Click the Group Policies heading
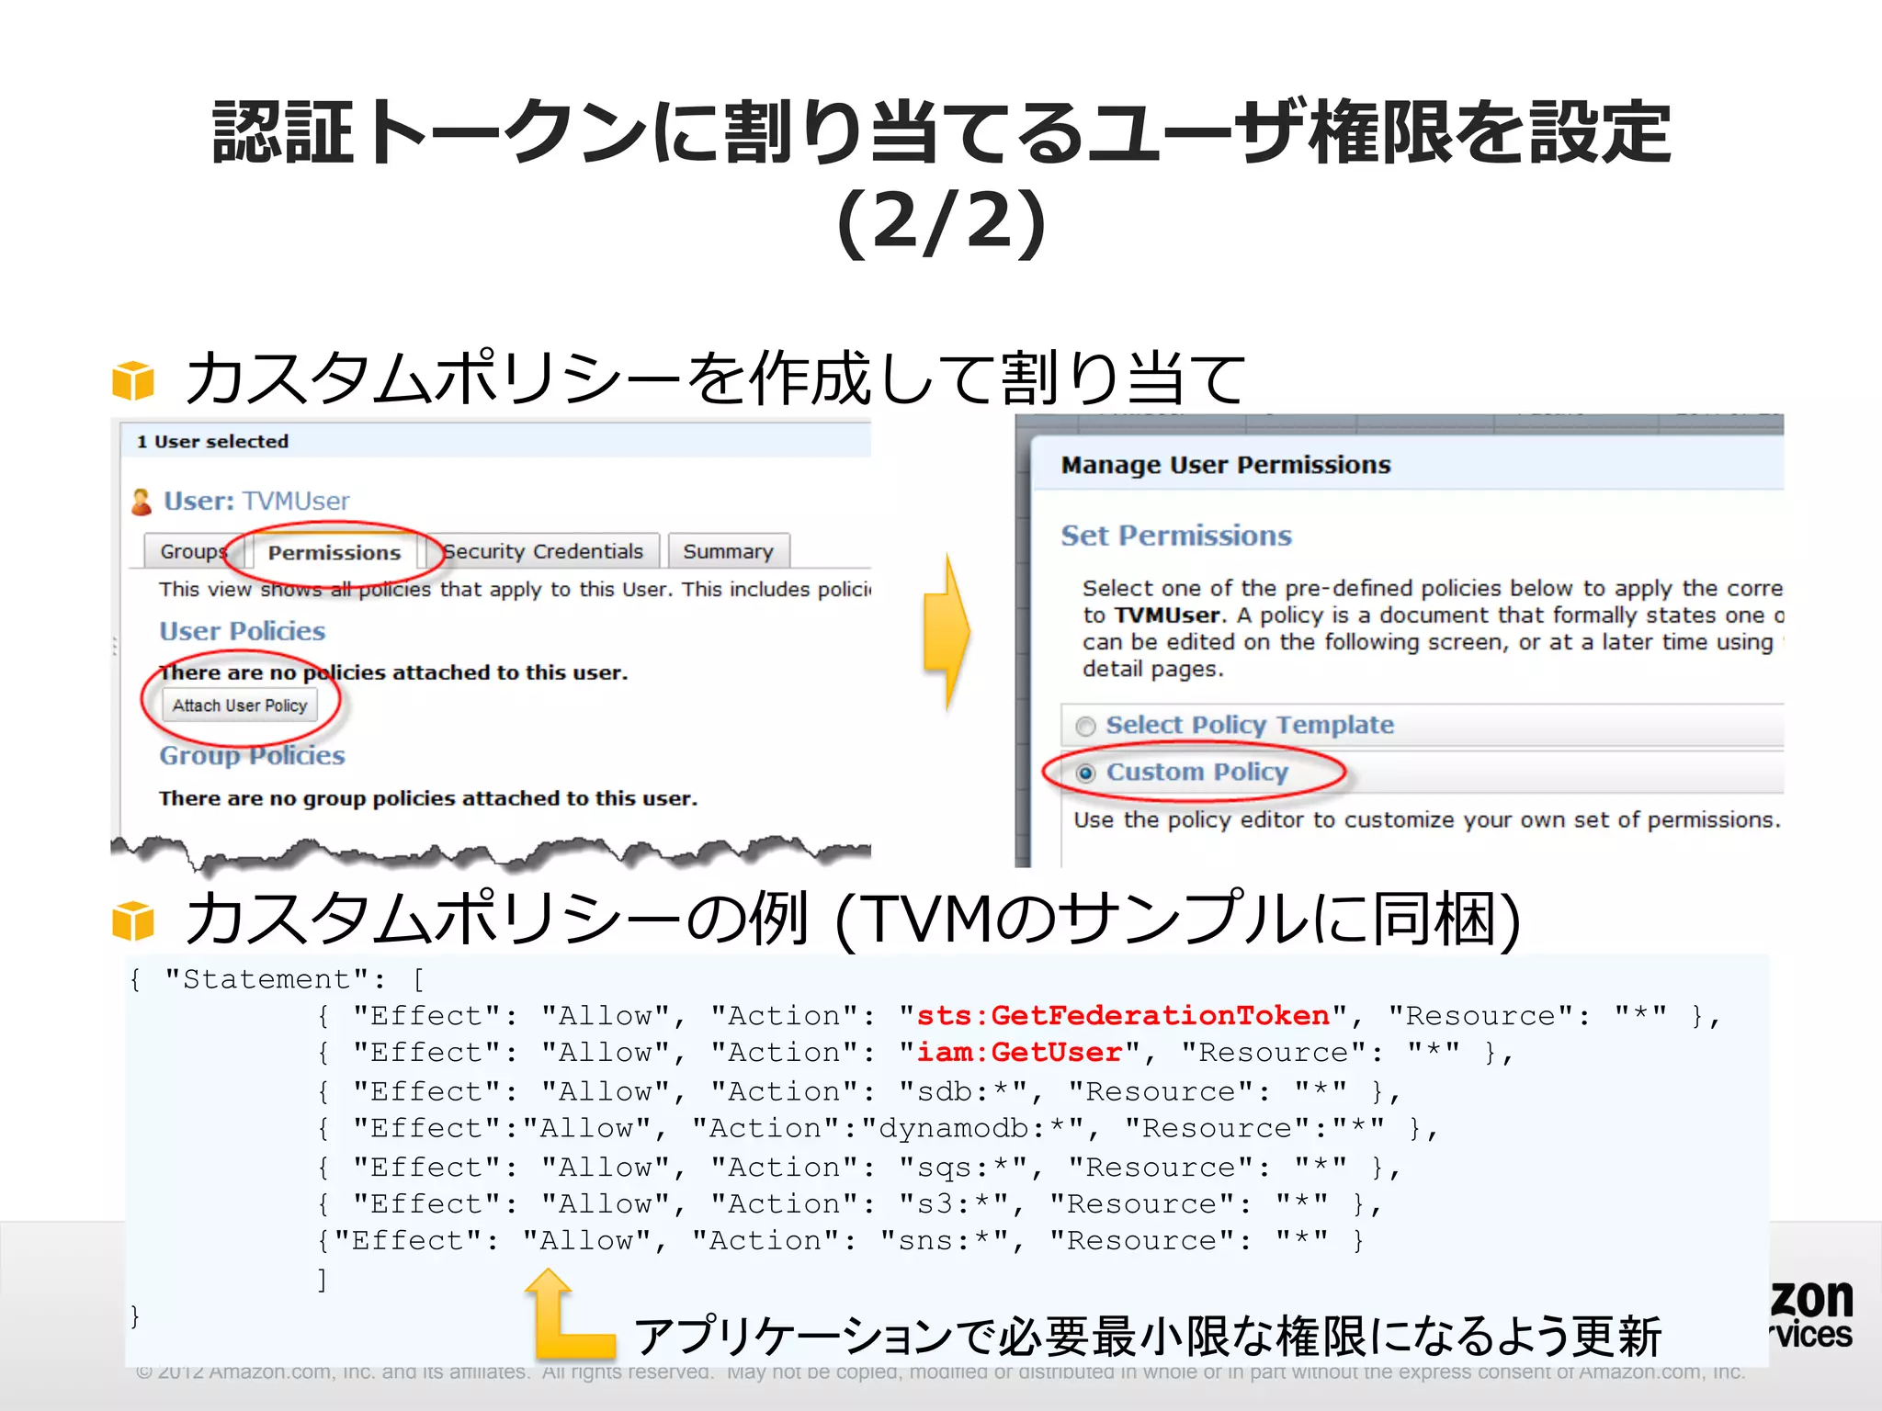Viewport: 1882px width, 1411px height. coord(252,755)
